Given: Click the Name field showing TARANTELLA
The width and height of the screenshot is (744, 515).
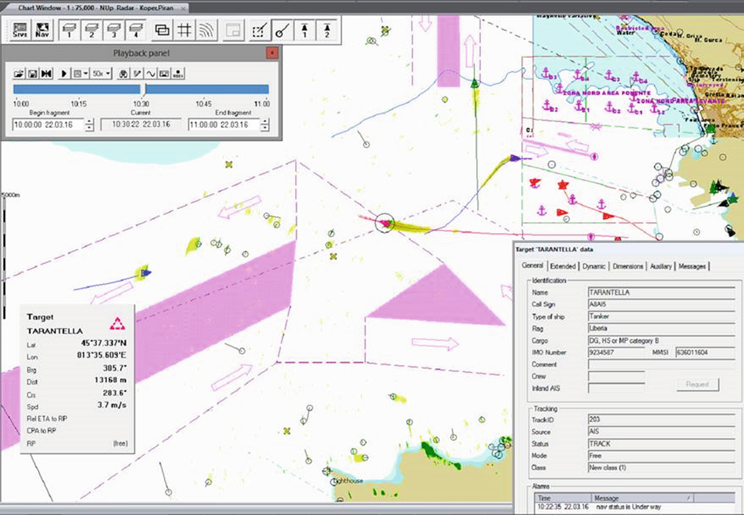Looking at the screenshot, I should pos(661,292).
